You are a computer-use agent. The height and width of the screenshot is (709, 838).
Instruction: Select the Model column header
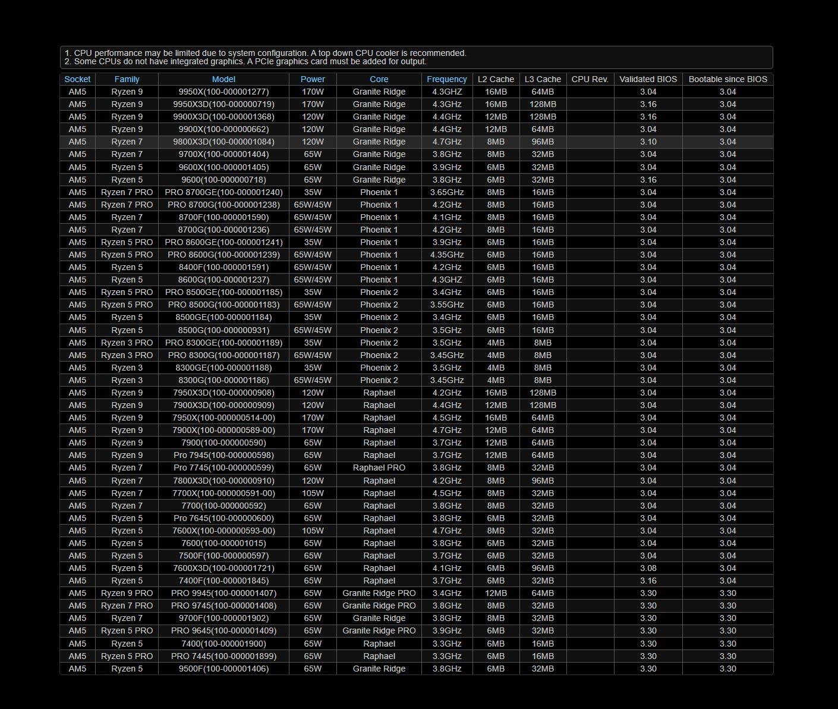pyautogui.click(x=223, y=79)
